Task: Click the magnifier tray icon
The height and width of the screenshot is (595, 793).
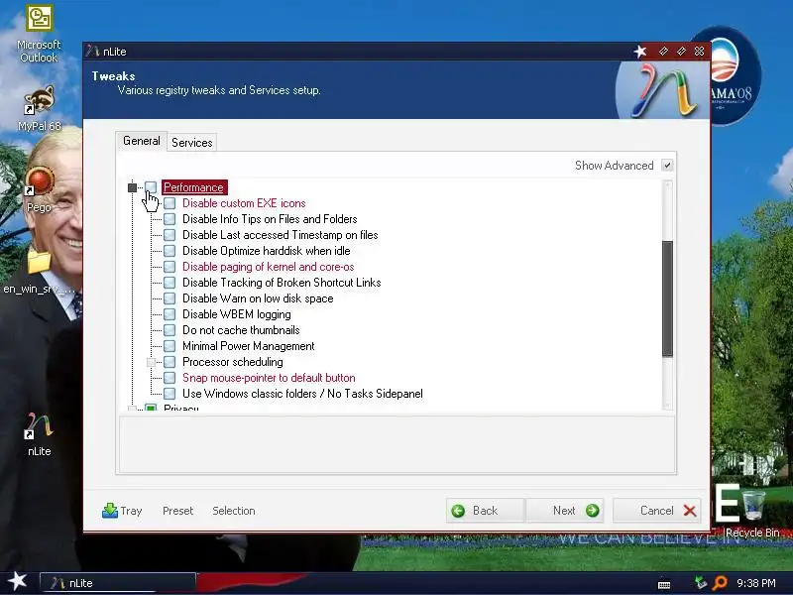Action: [x=720, y=583]
